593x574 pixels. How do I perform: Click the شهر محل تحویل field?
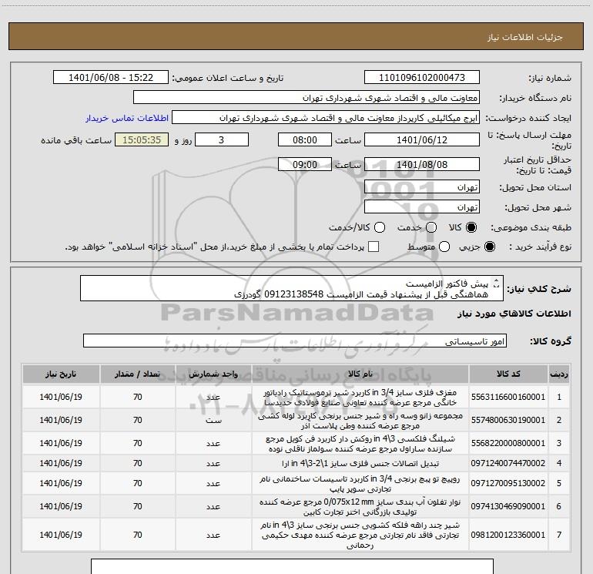[x=422, y=206]
